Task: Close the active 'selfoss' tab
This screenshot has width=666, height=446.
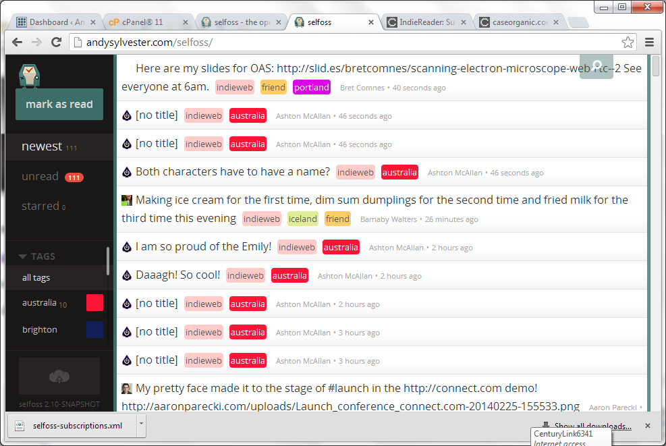Action: click(371, 22)
